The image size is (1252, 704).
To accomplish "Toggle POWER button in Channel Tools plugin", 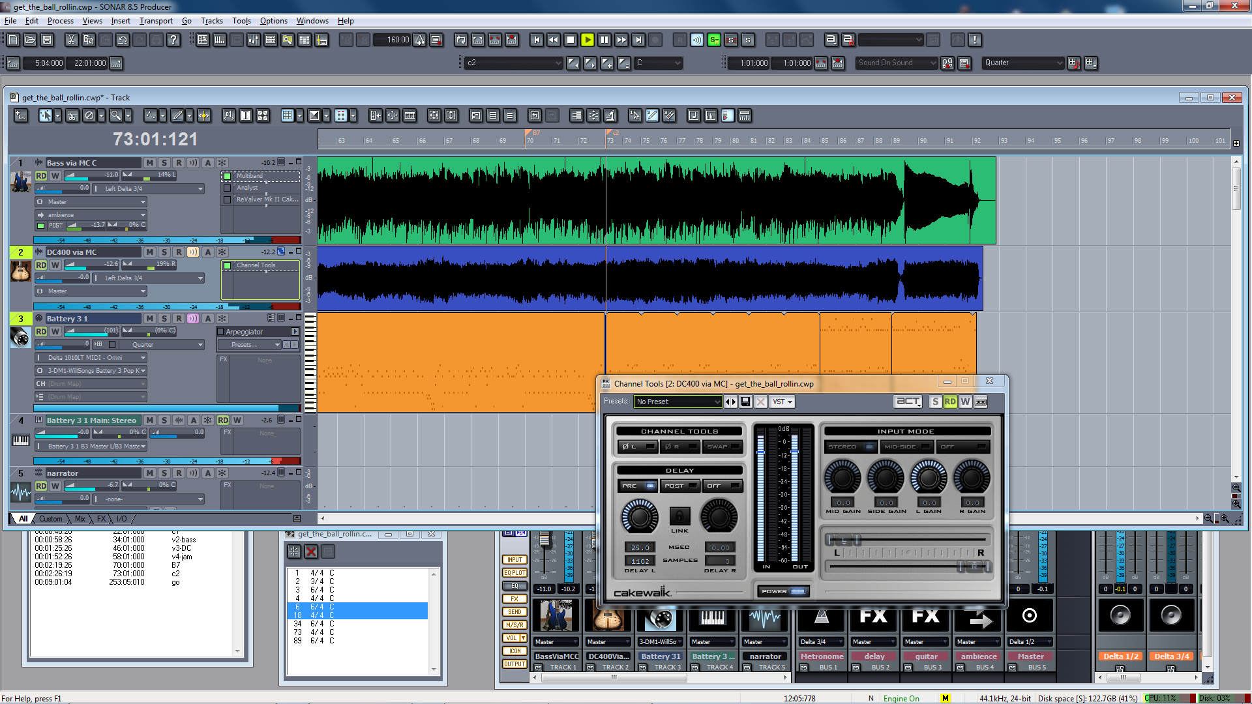I will [x=783, y=591].
